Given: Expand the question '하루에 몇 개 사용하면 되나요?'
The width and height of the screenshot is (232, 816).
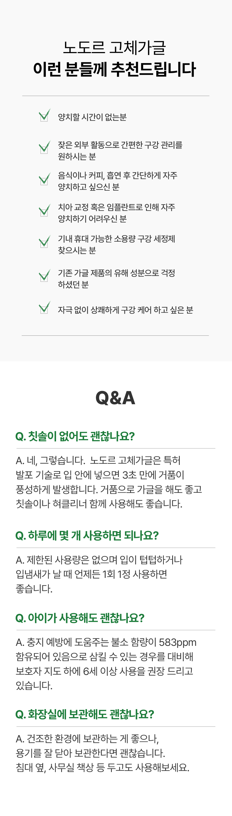Looking at the screenshot, I should [87, 535].
